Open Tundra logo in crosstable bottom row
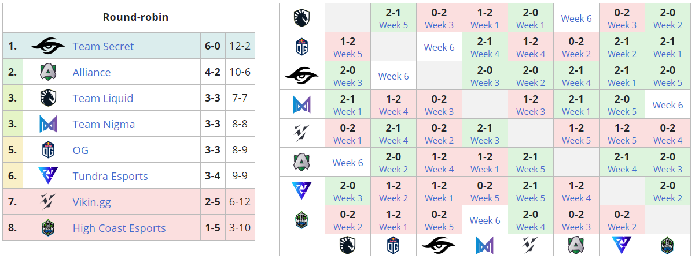The height and width of the screenshot is (259, 695). (x=622, y=245)
